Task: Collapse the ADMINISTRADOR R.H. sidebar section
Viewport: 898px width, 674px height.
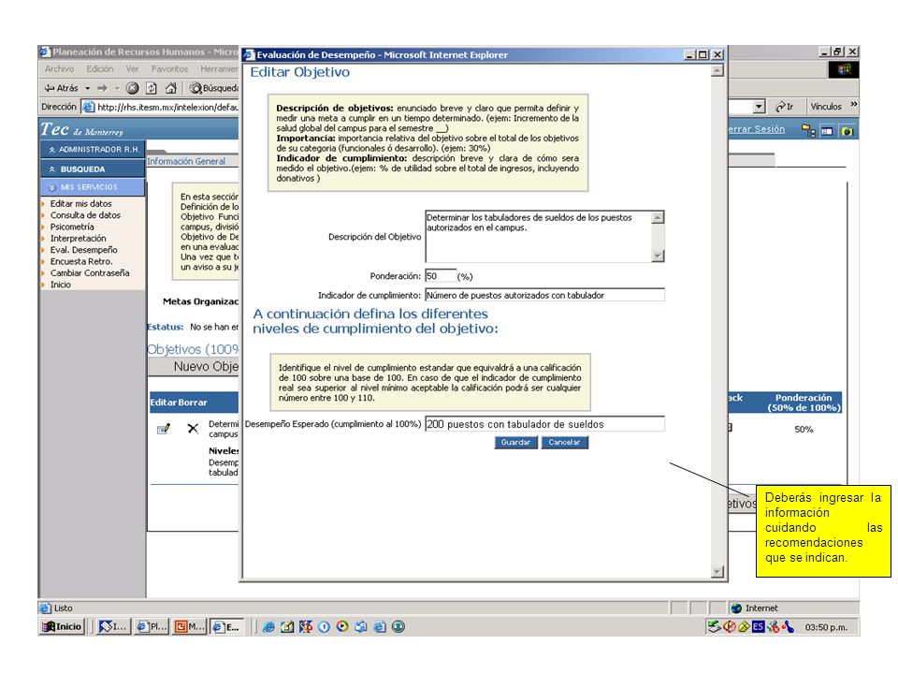Action: pyautogui.click(x=93, y=150)
